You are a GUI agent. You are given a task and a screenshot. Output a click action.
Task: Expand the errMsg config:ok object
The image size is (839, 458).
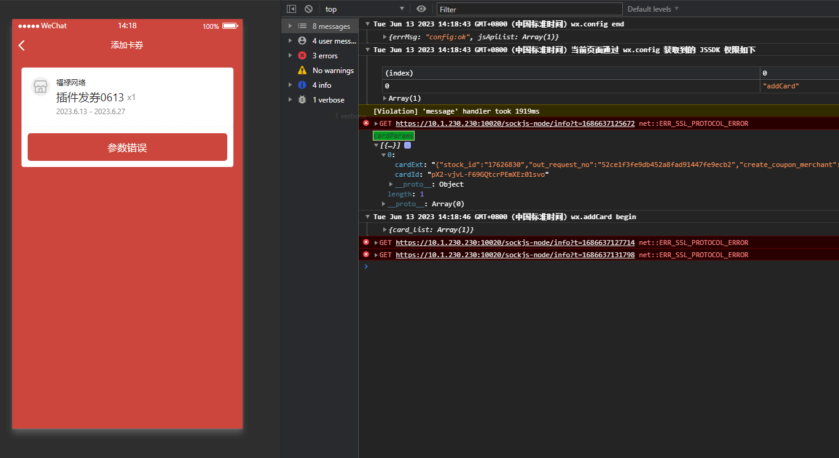click(384, 37)
